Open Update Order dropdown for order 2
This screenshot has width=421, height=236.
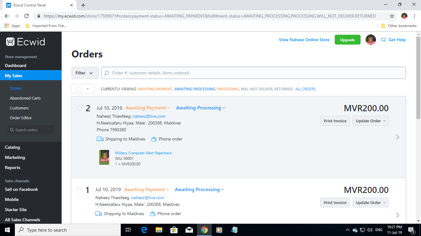pyautogui.click(x=370, y=121)
